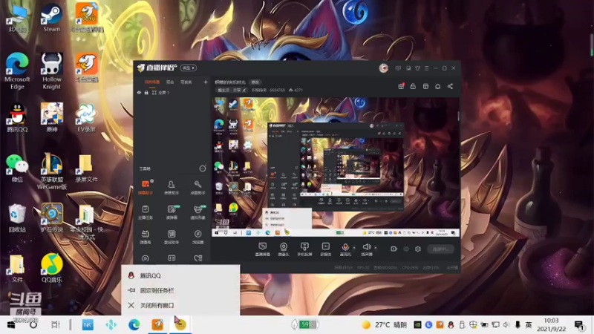Open the document-style tool in the middle of the third row

tap(172, 237)
